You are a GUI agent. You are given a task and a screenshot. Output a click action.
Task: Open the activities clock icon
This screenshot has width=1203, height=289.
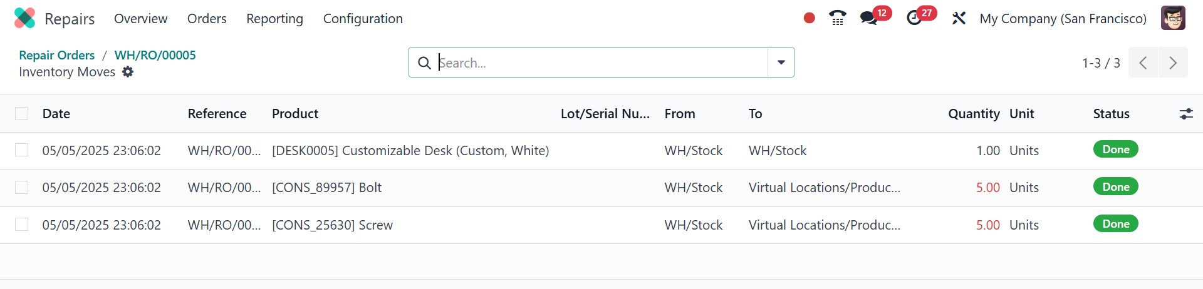click(914, 18)
